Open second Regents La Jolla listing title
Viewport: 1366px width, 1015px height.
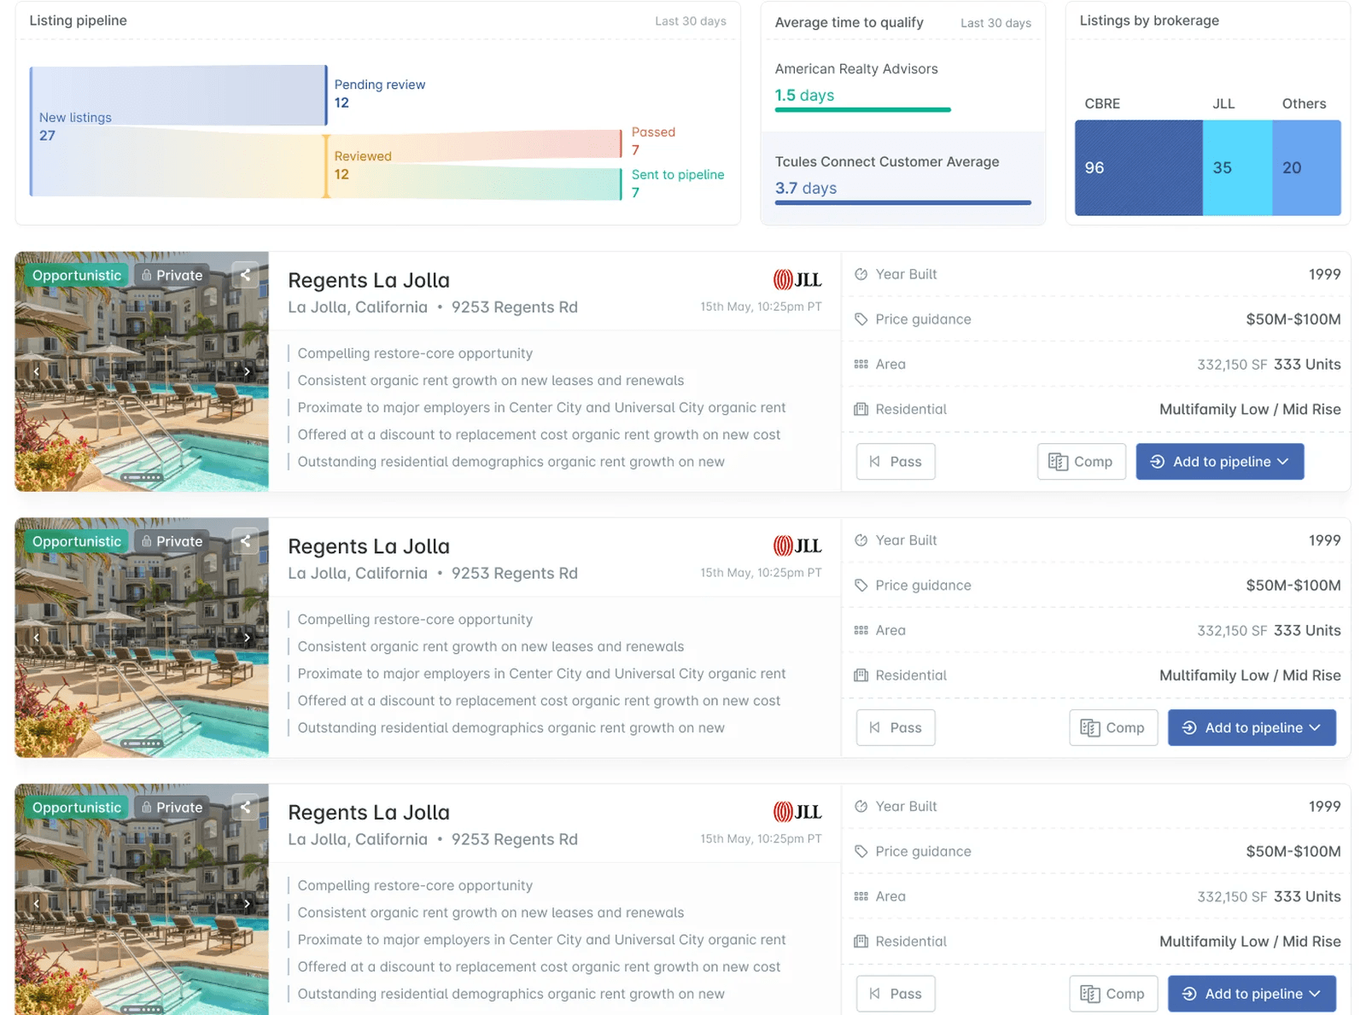(x=369, y=546)
